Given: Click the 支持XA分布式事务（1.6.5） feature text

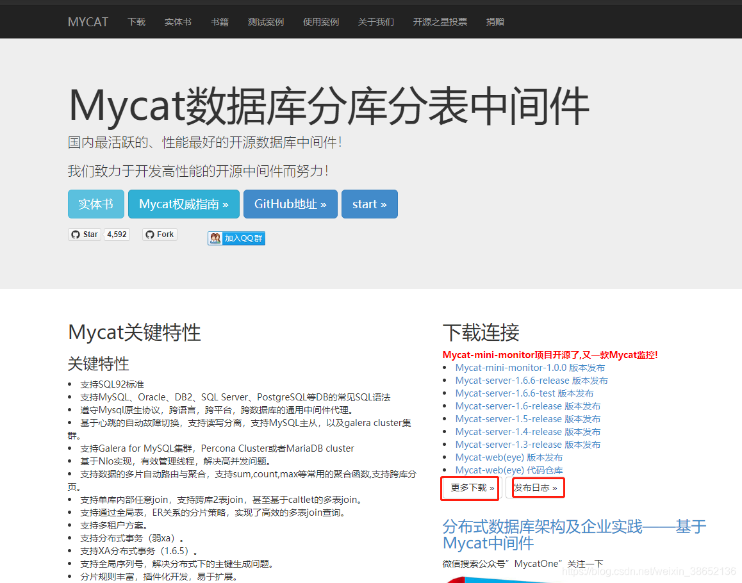Looking at the screenshot, I should (139, 551).
